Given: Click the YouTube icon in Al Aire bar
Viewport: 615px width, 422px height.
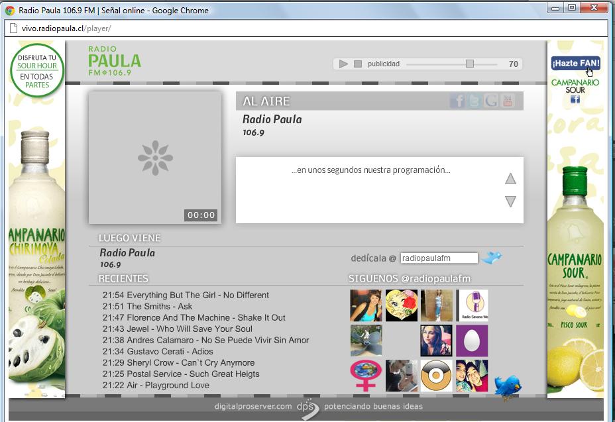Looking at the screenshot, I should [x=508, y=101].
